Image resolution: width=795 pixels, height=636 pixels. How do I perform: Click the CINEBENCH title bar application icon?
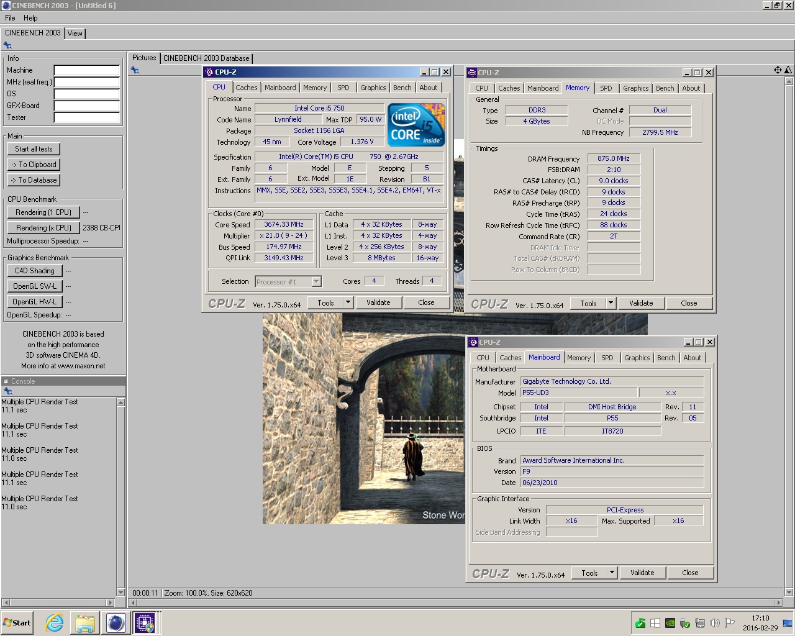(6, 6)
